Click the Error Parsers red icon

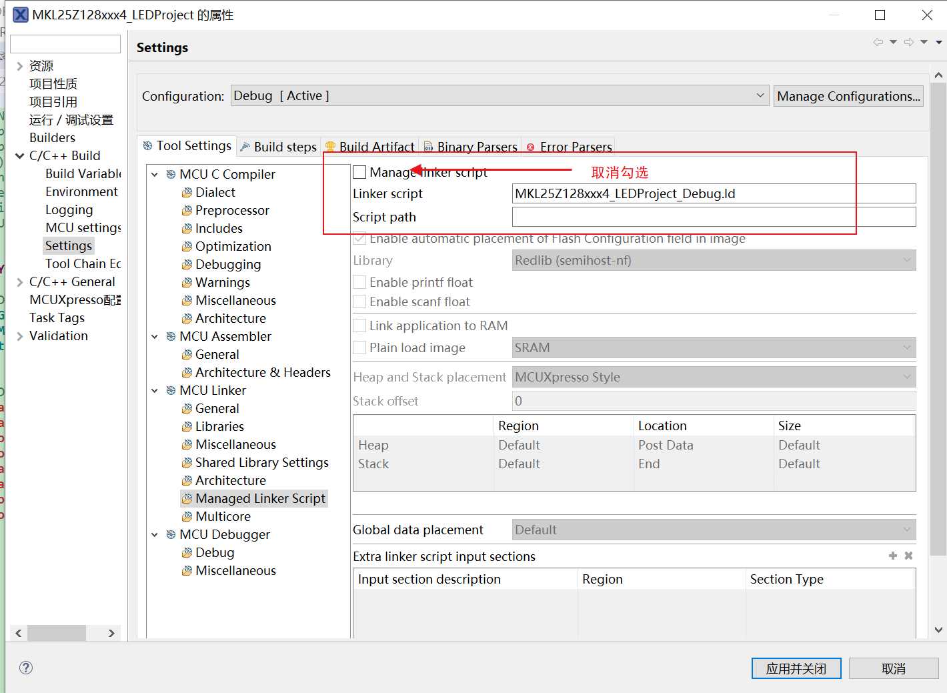pyautogui.click(x=531, y=147)
